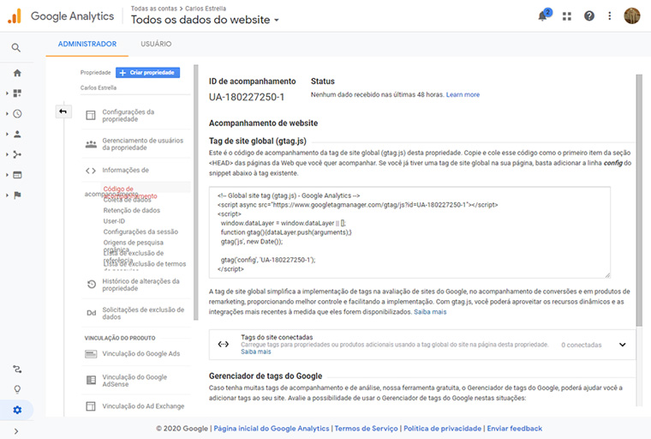Click inside the gtag.js code snippet box
This screenshot has width=651, height=439.
(x=409, y=232)
